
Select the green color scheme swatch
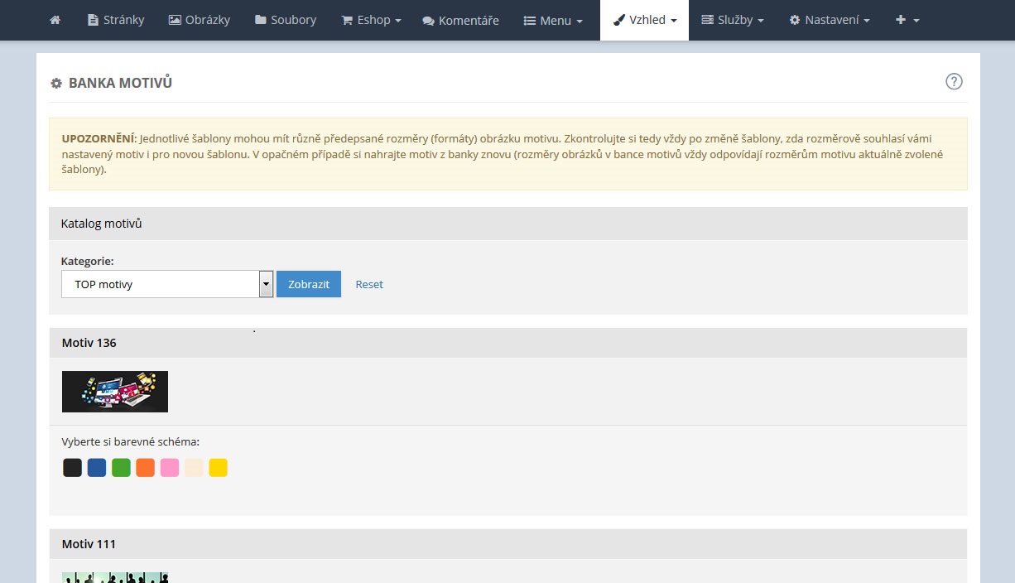[121, 468]
